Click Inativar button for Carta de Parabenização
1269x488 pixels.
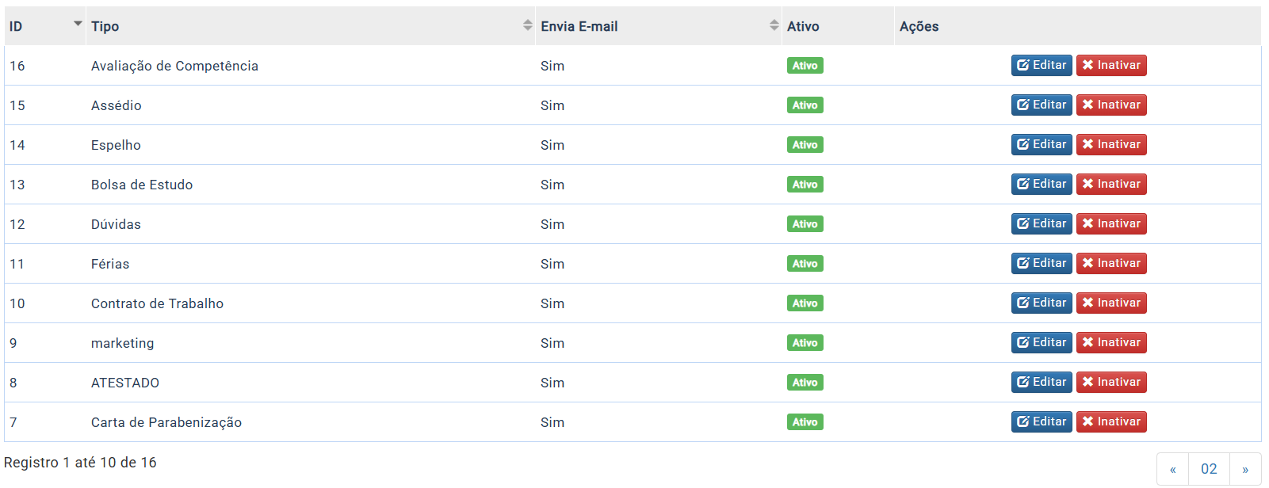click(x=1111, y=421)
